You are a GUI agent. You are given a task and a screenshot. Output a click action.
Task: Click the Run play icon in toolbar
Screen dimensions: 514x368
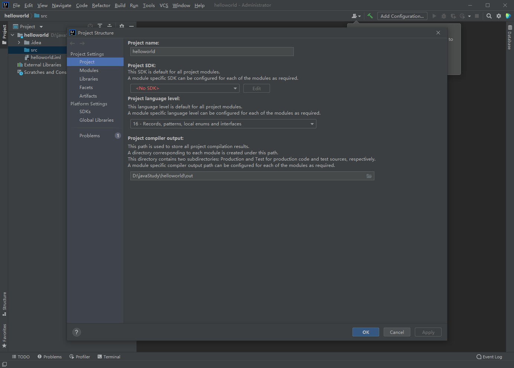point(434,16)
